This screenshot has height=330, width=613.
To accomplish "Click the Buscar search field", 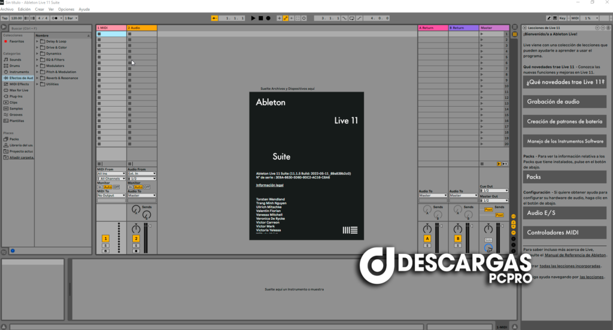I will point(48,28).
